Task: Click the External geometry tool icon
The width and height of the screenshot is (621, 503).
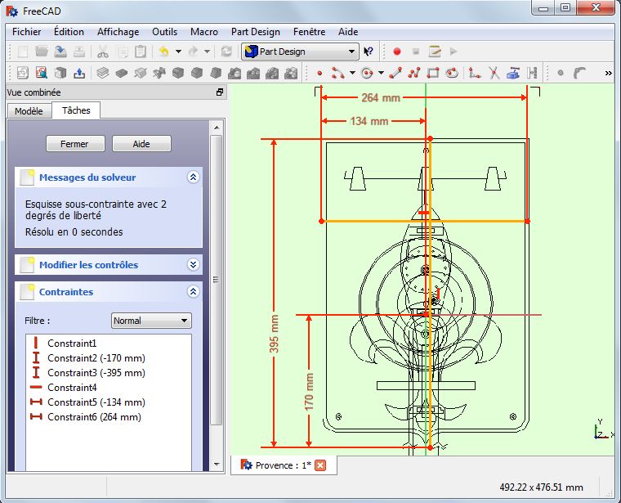Action: [513, 73]
